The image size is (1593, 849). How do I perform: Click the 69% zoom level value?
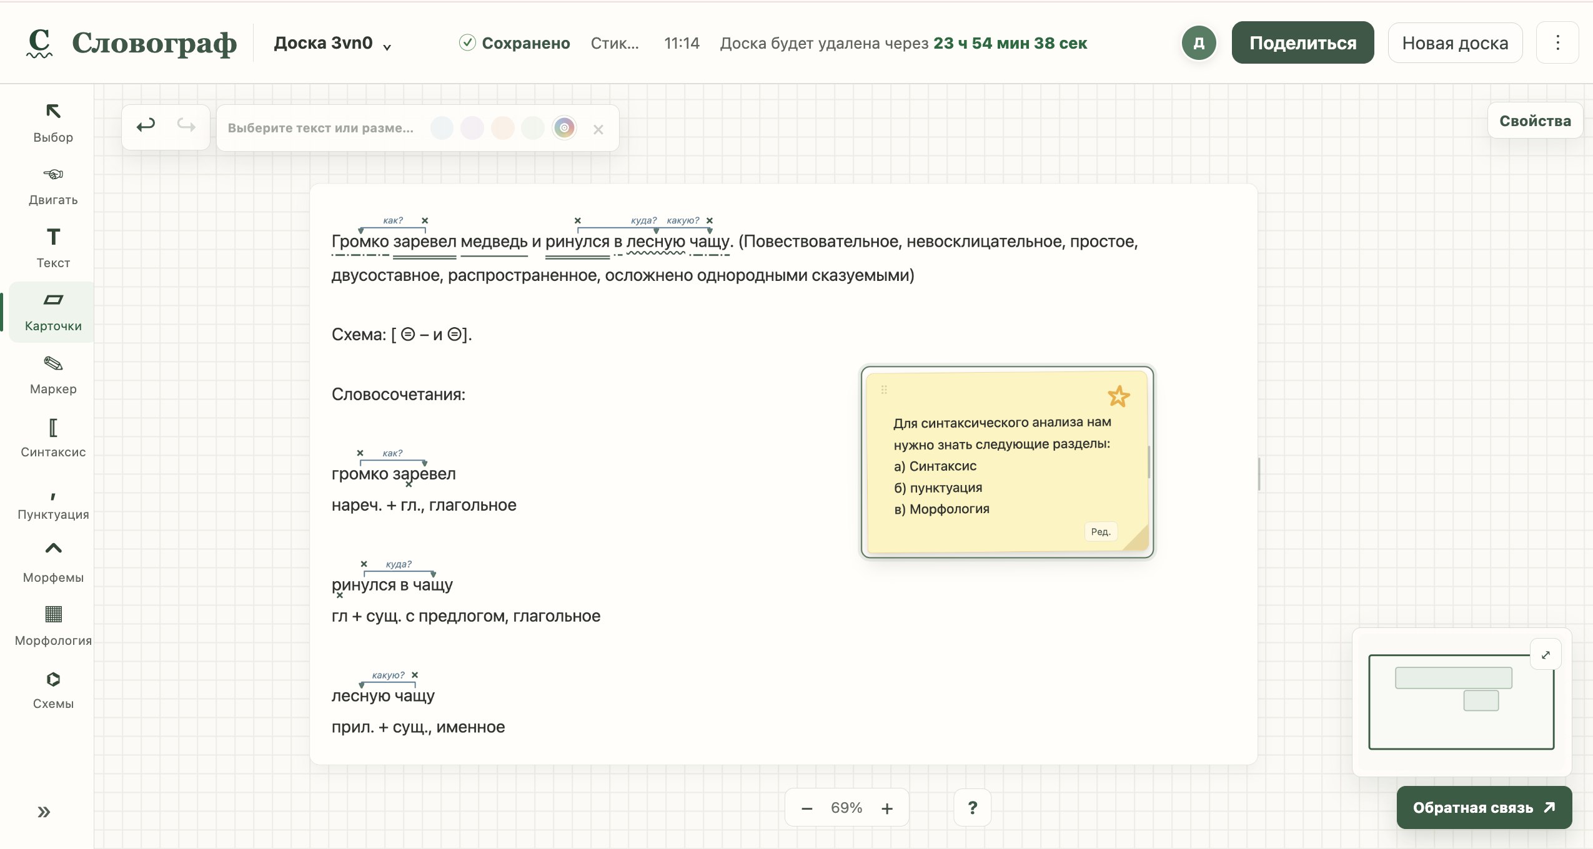point(846,808)
